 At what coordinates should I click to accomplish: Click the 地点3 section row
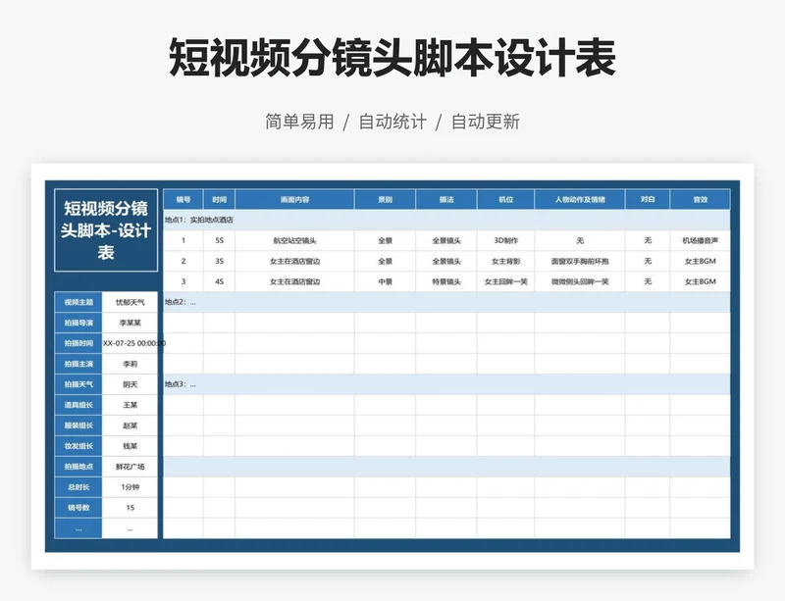pos(446,383)
